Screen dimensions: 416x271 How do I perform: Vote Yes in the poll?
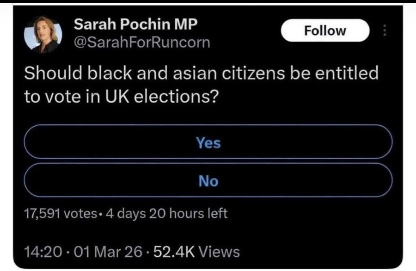208,143
